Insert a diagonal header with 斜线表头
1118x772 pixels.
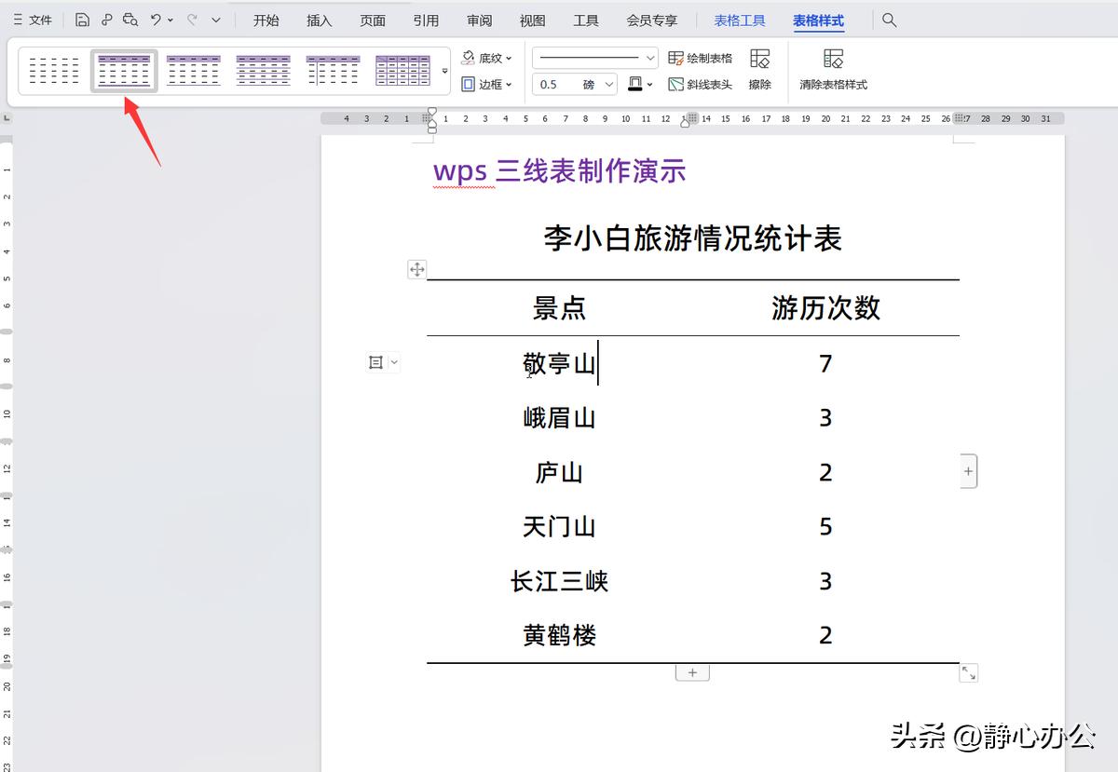pos(701,84)
